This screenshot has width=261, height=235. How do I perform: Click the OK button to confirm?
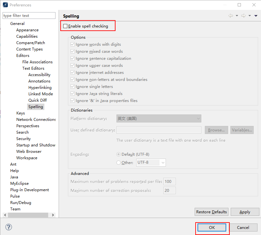[212, 227]
